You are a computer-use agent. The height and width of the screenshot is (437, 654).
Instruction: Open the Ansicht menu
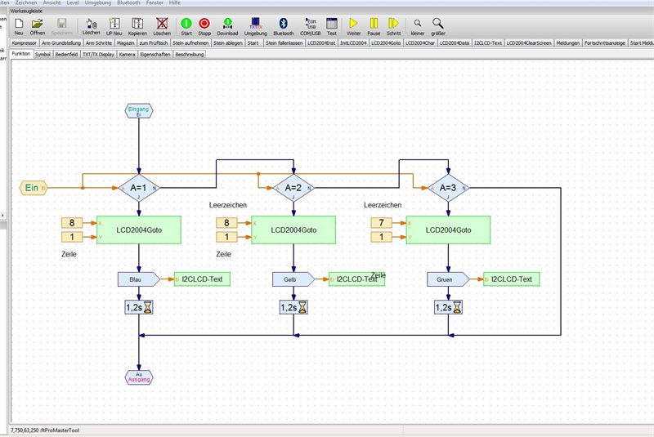(x=52, y=2)
